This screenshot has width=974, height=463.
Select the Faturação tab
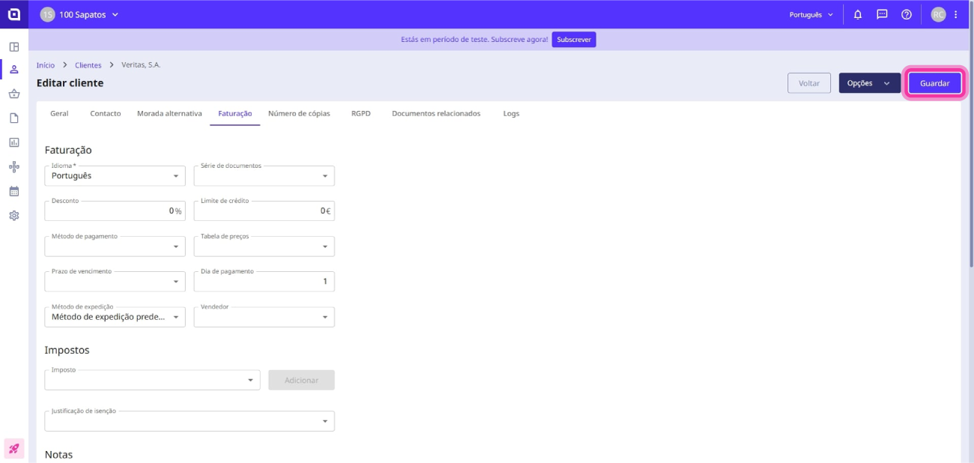pyautogui.click(x=235, y=114)
